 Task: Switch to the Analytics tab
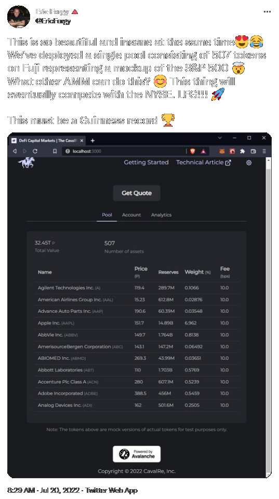coord(161,215)
